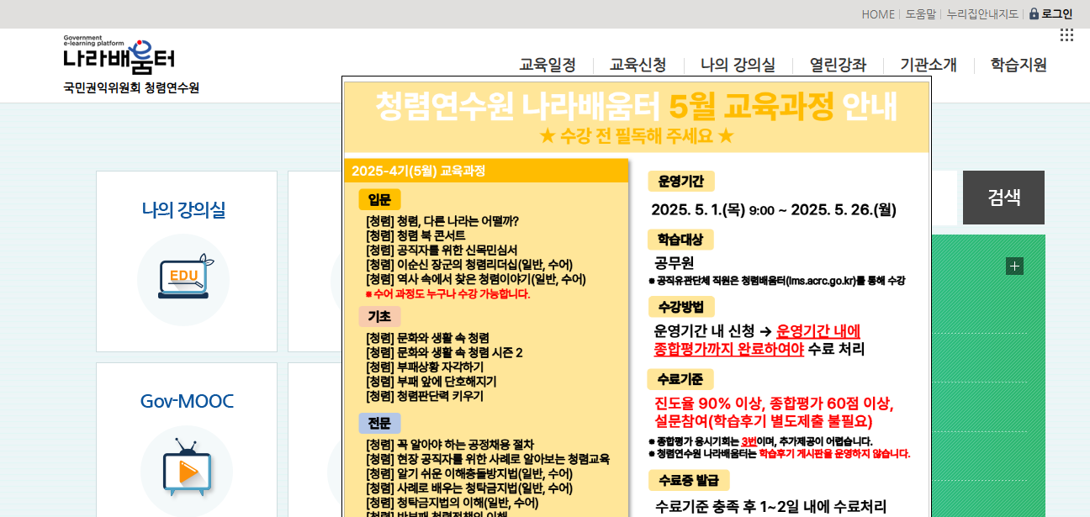Click the plus icon on the green banner

[1015, 266]
